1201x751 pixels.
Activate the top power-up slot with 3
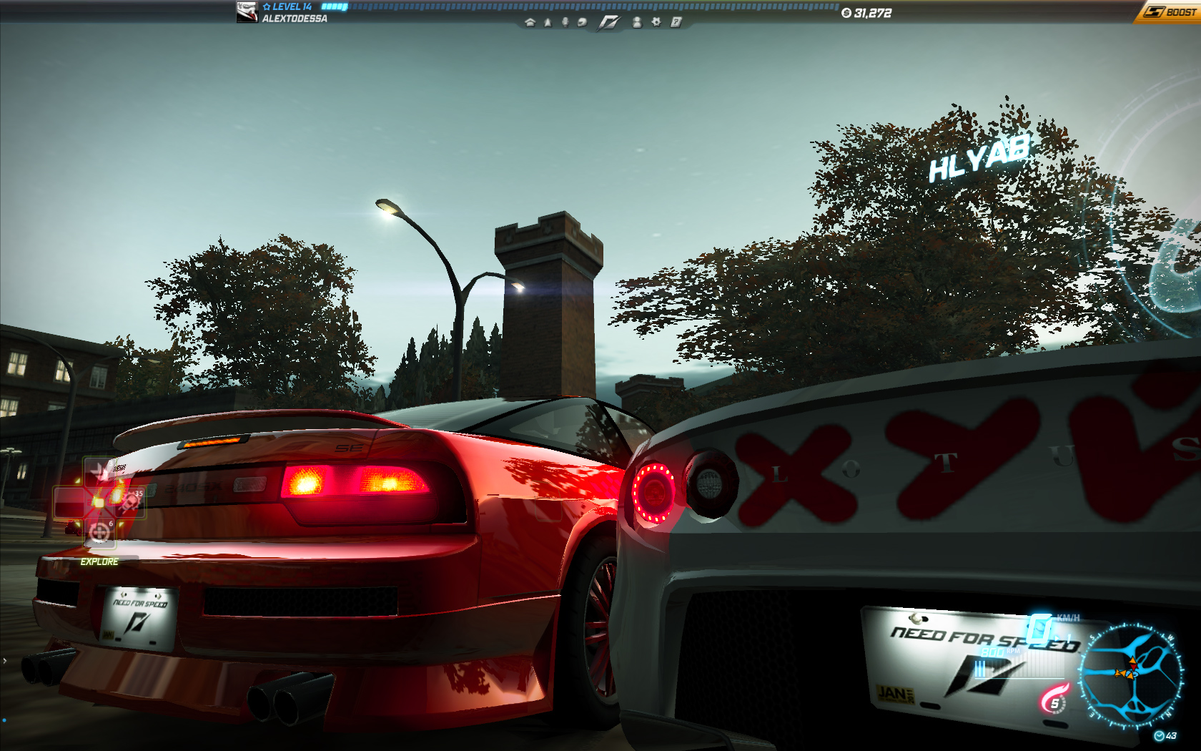pos(99,471)
